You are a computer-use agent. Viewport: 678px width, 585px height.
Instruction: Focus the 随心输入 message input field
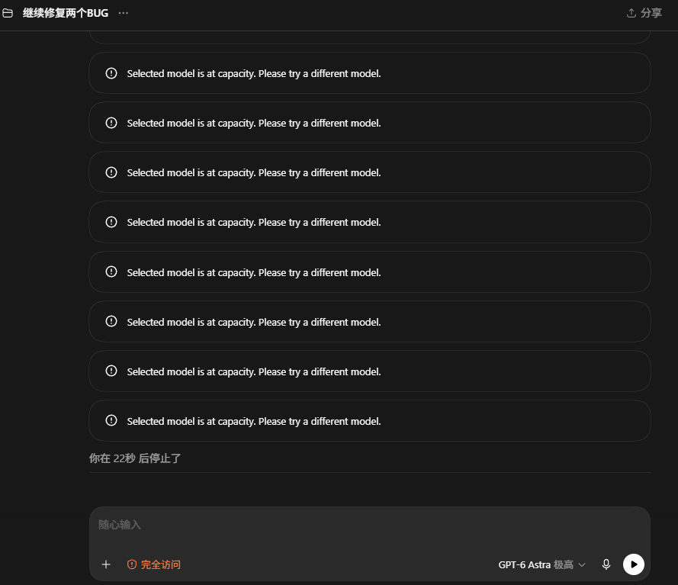(x=370, y=525)
